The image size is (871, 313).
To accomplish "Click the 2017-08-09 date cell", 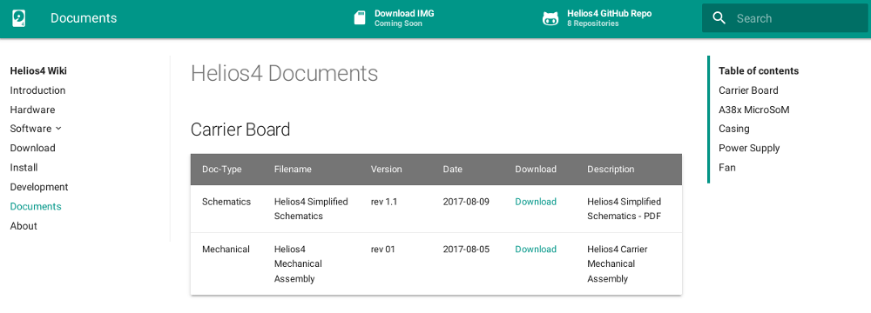I will coord(466,202).
